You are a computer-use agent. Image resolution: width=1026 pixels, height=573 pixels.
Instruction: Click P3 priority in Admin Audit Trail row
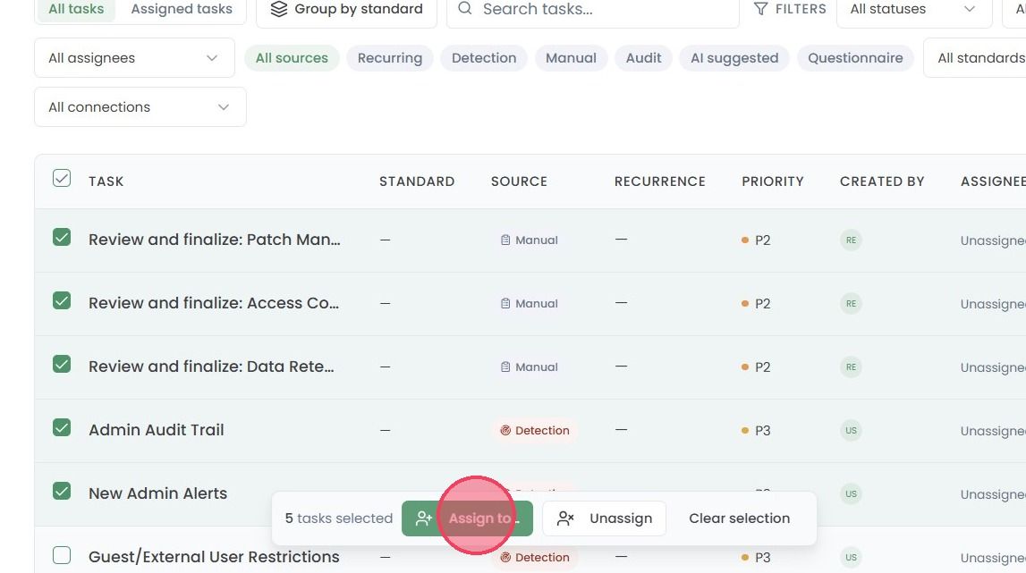756,430
